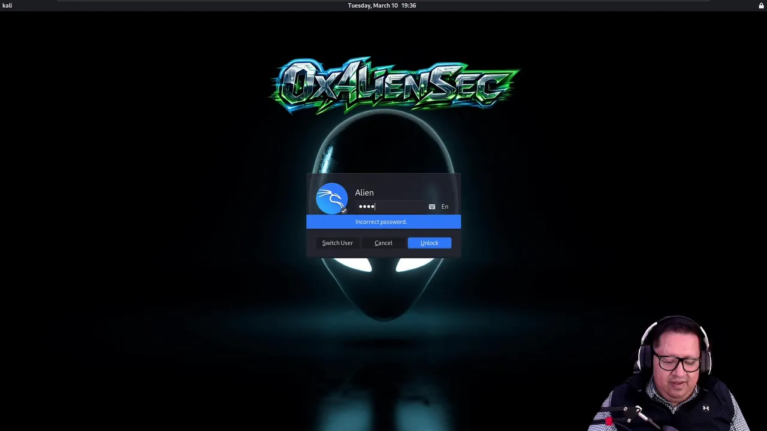Open the virtual keyboard icon
The width and height of the screenshot is (767, 431).
click(432, 207)
